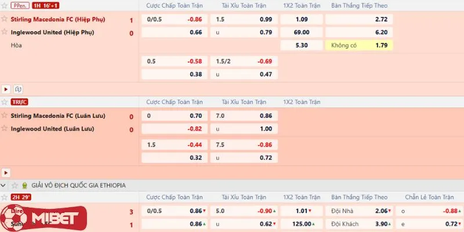Star Inglewood United (Luân Lưu)
464x232 pixels.
click(5, 129)
